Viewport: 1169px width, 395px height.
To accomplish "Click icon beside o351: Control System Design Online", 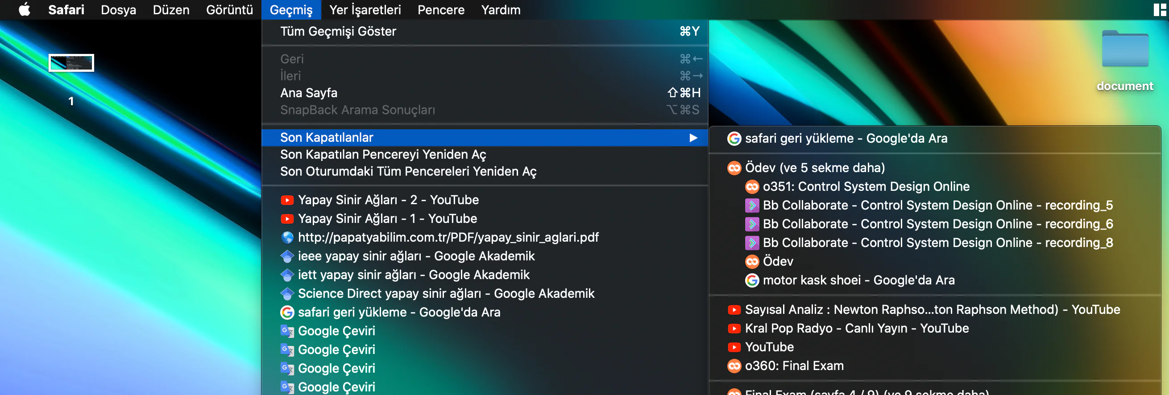I will 752,187.
